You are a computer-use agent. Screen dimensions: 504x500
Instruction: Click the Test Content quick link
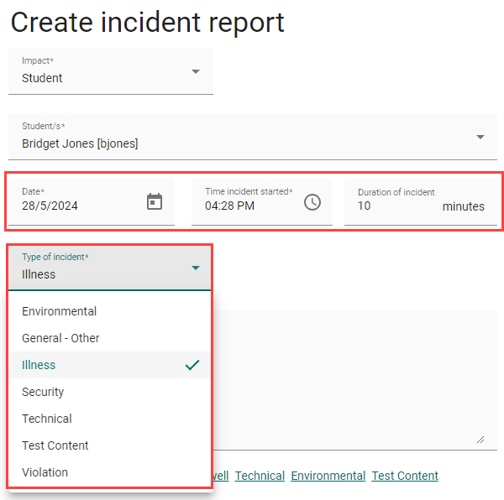[x=405, y=476]
